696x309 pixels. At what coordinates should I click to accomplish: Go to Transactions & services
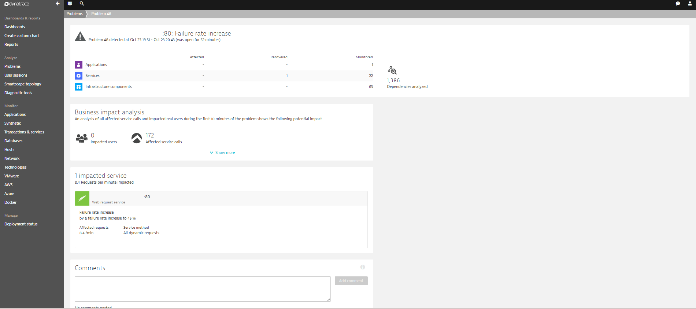(24, 132)
